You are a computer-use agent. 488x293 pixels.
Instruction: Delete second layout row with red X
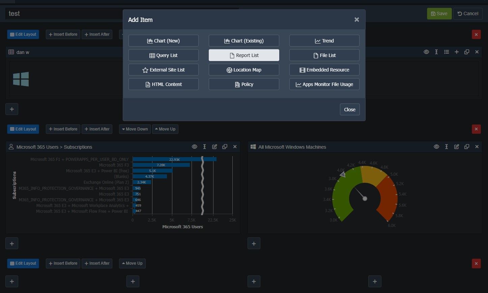point(476,129)
